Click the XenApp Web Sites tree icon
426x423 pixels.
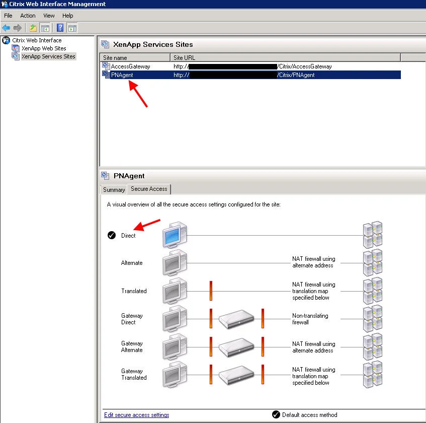tap(16, 48)
